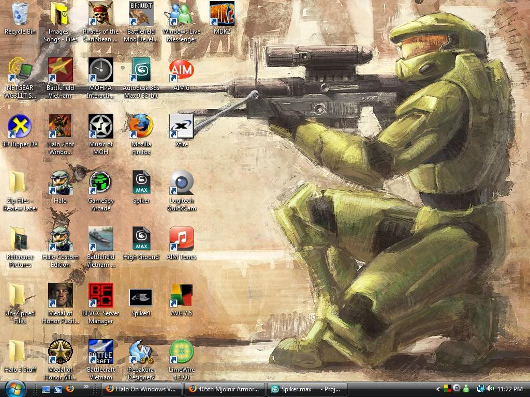Click Switch Between Windows quick launch icon

[x=58, y=389]
